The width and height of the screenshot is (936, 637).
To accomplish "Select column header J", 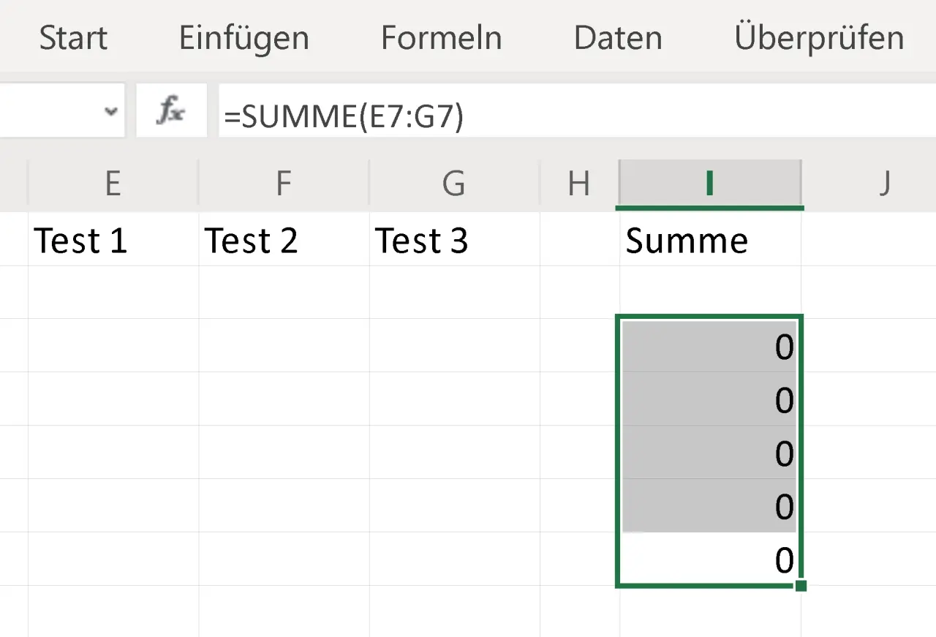I will tap(884, 184).
